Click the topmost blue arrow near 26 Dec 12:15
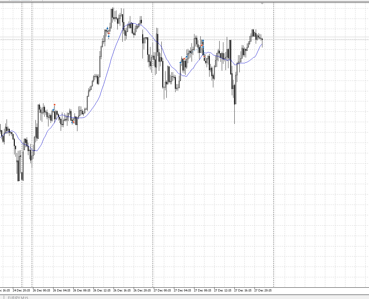The image size is (369, 299). (x=107, y=29)
